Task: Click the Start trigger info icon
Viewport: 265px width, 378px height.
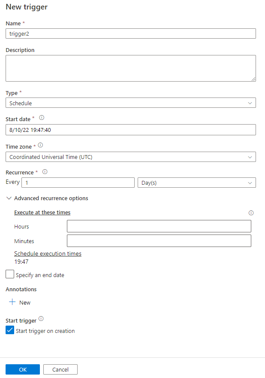Action: (x=41, y=319)
